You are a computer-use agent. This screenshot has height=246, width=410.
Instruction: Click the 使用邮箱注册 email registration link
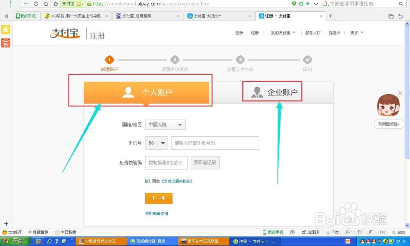156,213
